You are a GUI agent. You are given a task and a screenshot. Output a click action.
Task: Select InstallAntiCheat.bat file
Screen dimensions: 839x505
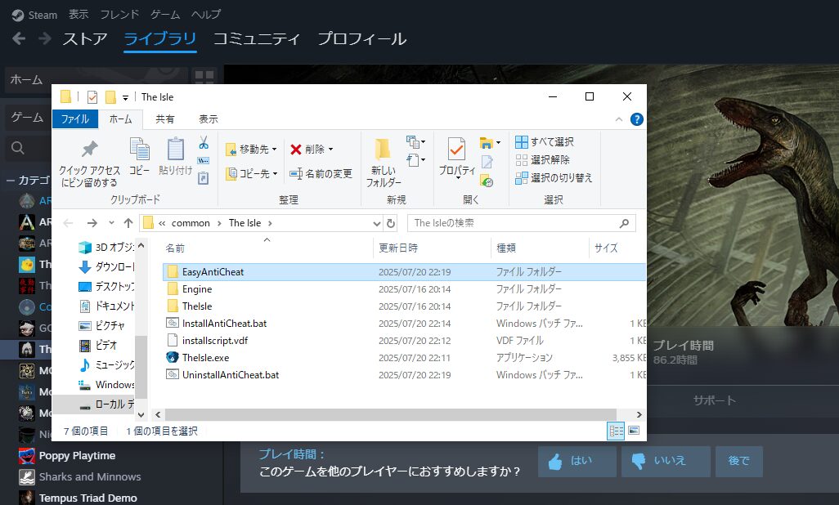(x=404, y=323)
